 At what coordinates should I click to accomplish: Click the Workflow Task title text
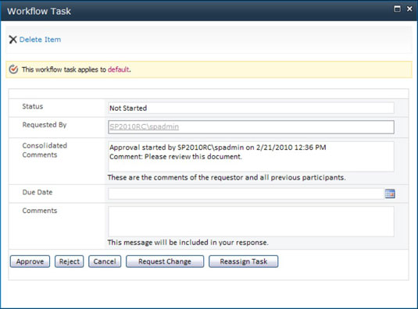coord(39,11)
